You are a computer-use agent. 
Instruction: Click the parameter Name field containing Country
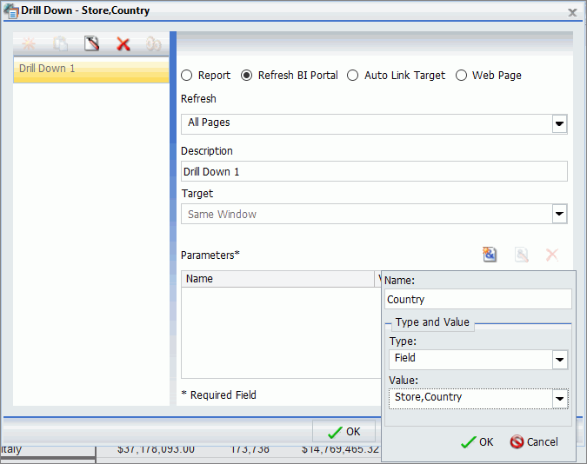[x=478, y=299]
